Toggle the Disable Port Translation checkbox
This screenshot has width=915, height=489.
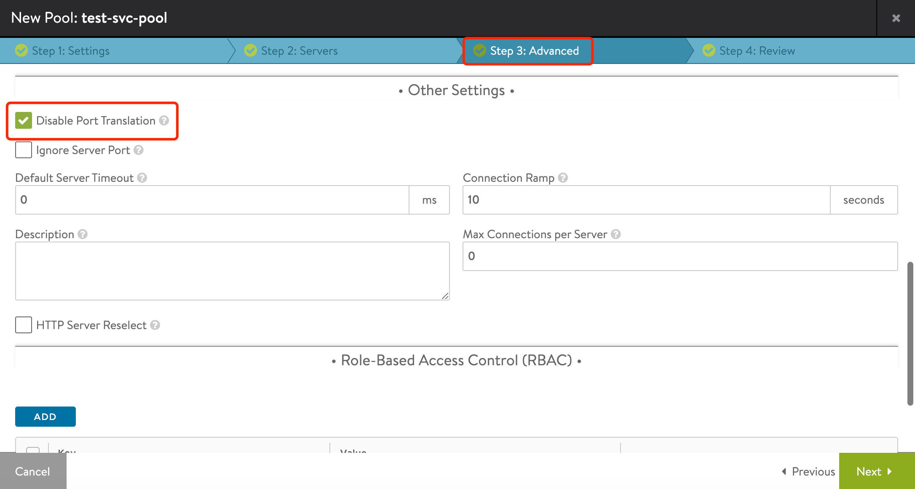coord(23,120)
